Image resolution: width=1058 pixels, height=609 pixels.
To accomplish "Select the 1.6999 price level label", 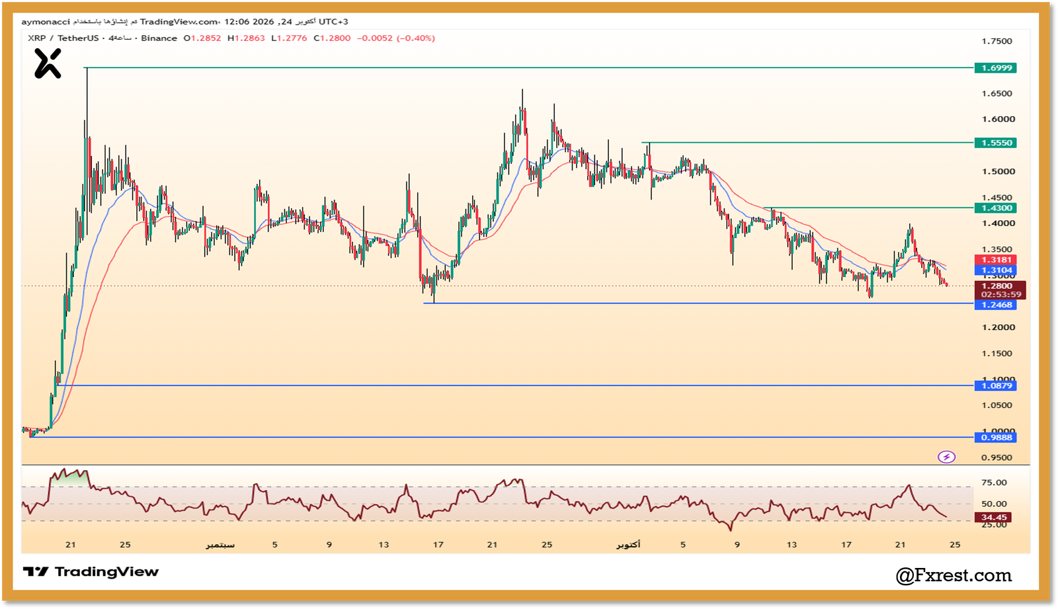I will [995, 68].
